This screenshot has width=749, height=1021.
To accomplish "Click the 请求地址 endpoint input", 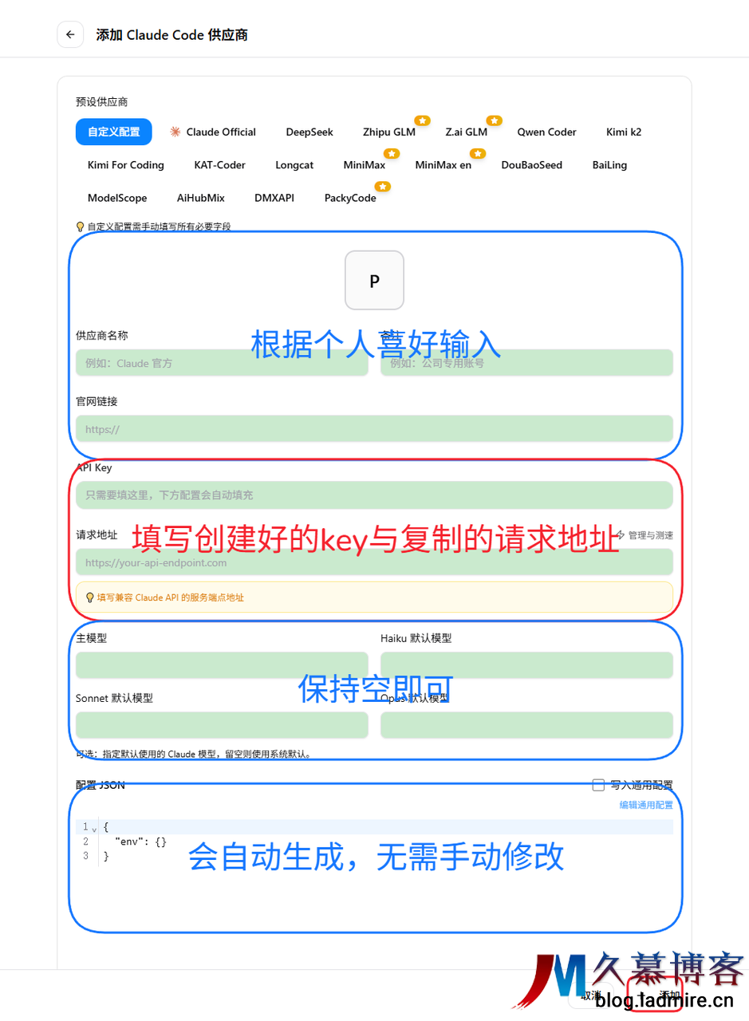I will [374, 562].
